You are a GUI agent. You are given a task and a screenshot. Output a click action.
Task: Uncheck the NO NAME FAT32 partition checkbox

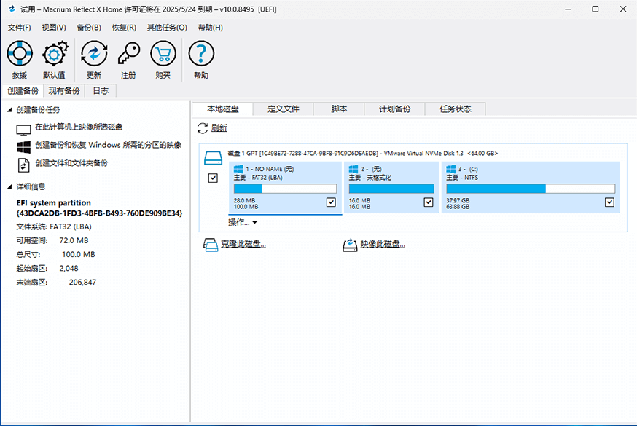tap(331, 202)
